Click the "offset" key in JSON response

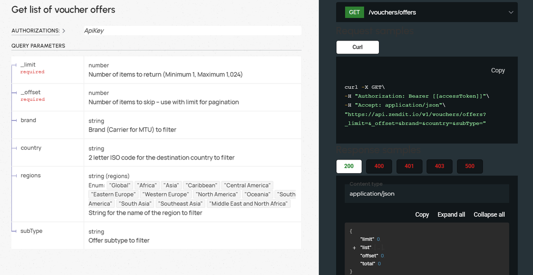369,256
